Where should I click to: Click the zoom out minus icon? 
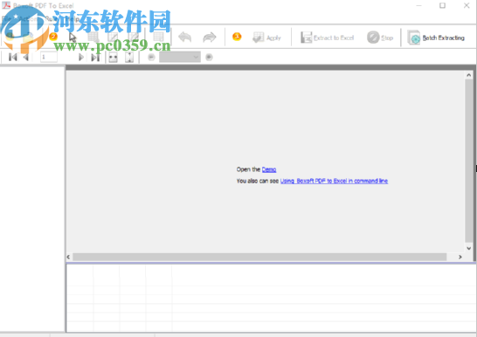[151, 57]
